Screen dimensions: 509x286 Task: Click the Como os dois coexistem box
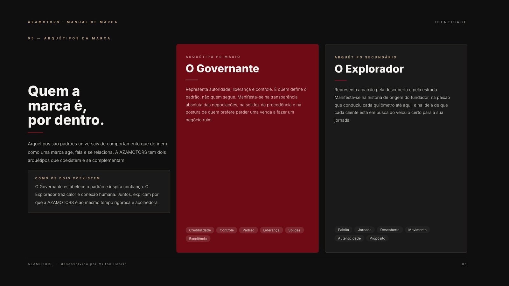point(99,192)
